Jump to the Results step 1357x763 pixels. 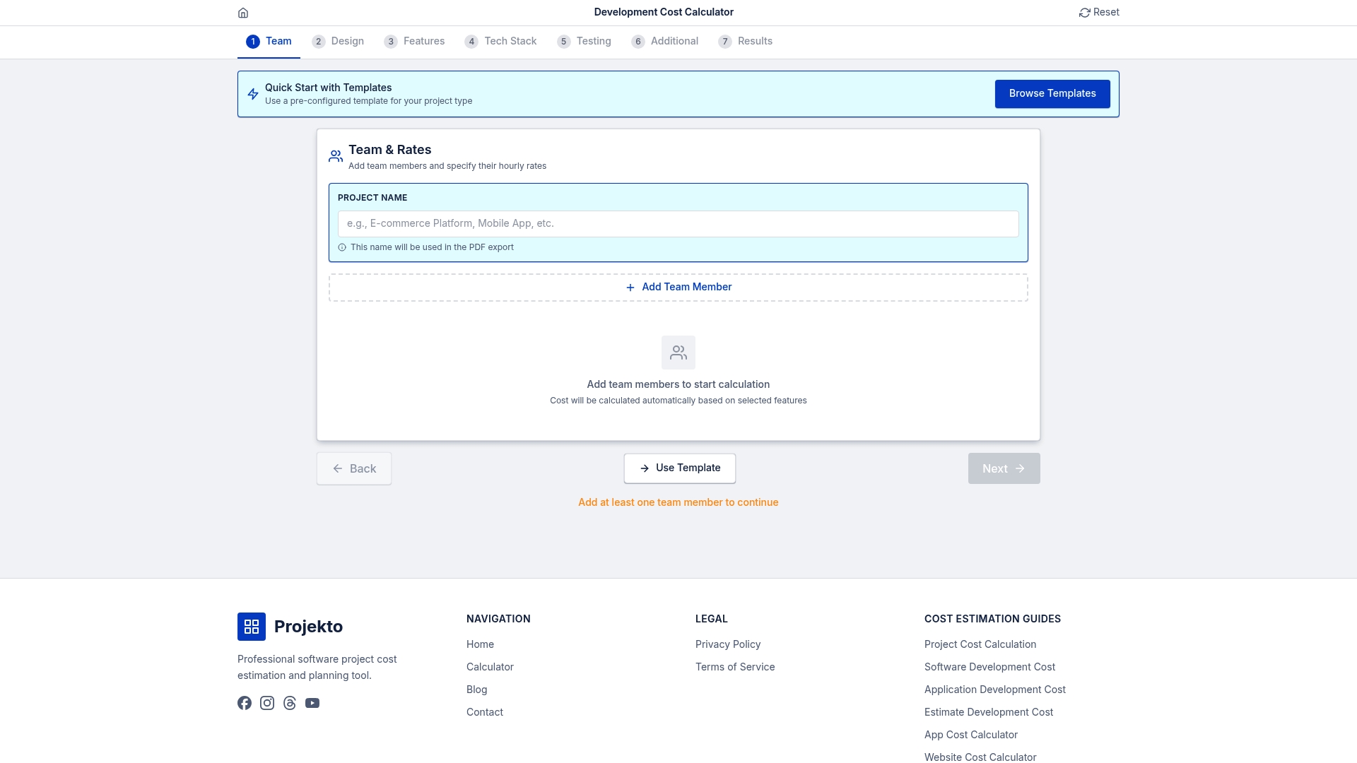pyautogui.click(x=746, y=41)
